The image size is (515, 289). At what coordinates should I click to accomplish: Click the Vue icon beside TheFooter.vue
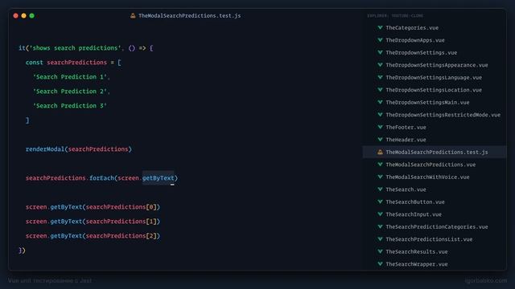(x=380, y=128)
